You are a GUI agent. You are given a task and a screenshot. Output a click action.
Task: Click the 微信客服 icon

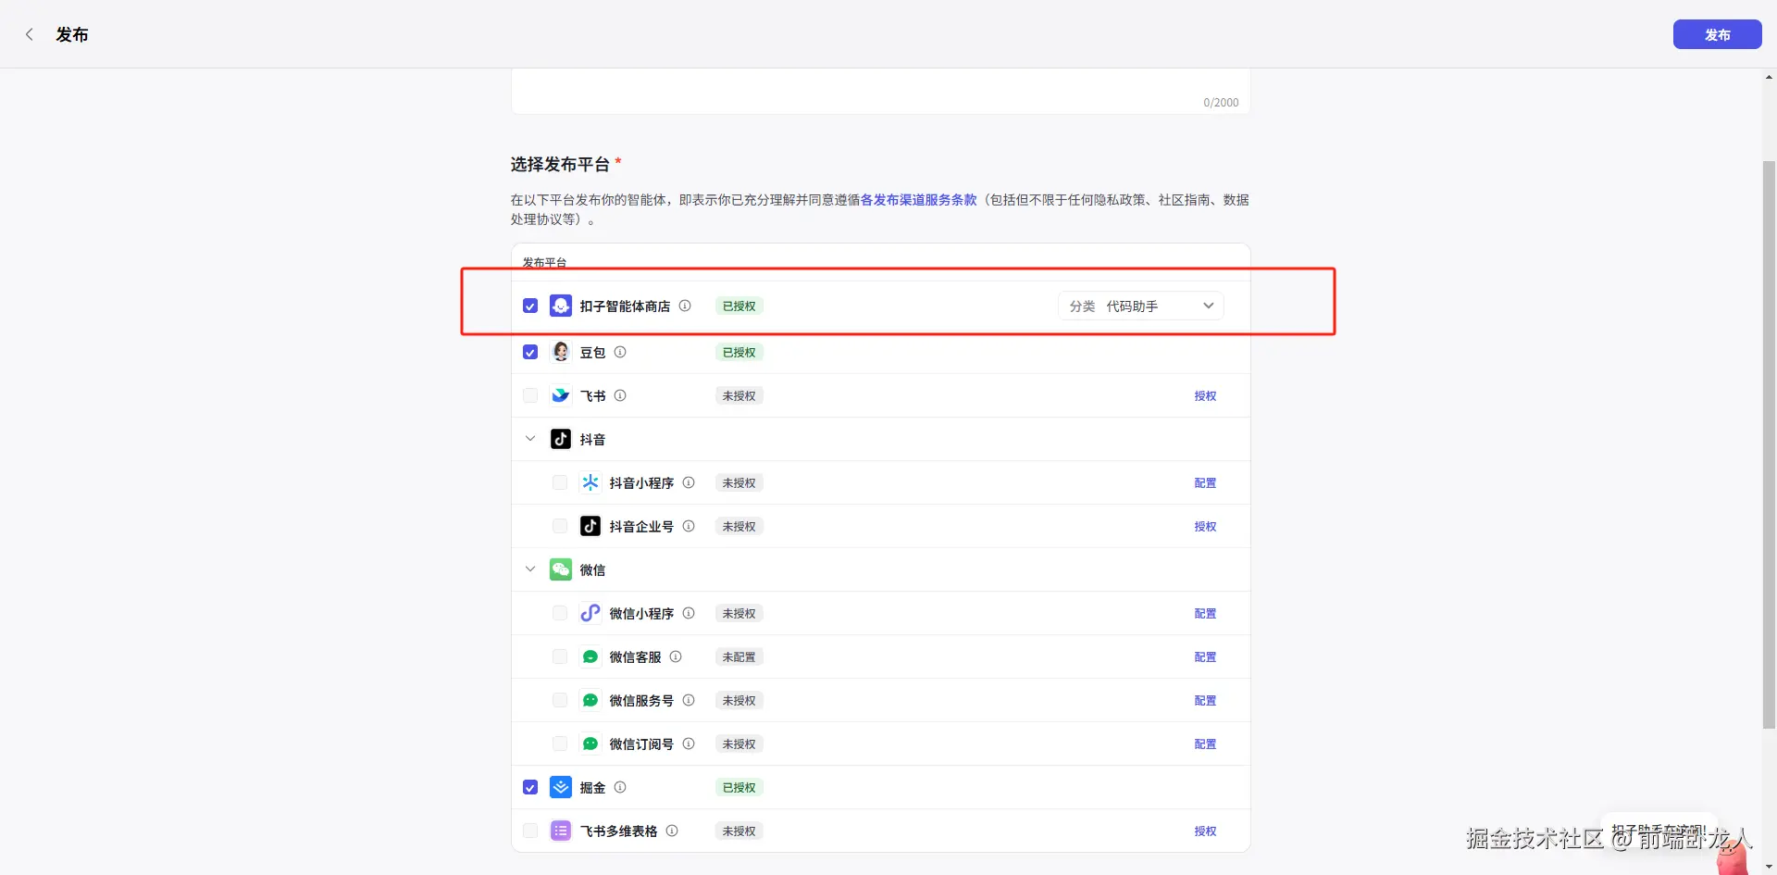(590, 656)
